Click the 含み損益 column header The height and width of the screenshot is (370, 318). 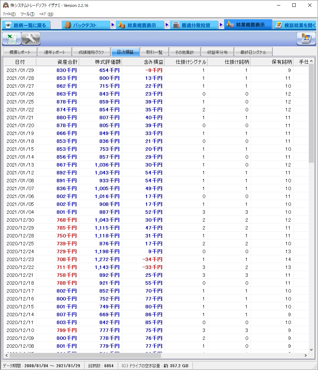pos(143,62)
